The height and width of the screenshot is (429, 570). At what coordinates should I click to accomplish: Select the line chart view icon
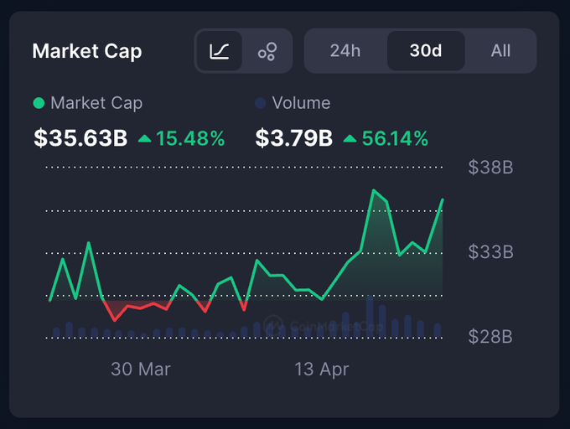click(220, 51)
